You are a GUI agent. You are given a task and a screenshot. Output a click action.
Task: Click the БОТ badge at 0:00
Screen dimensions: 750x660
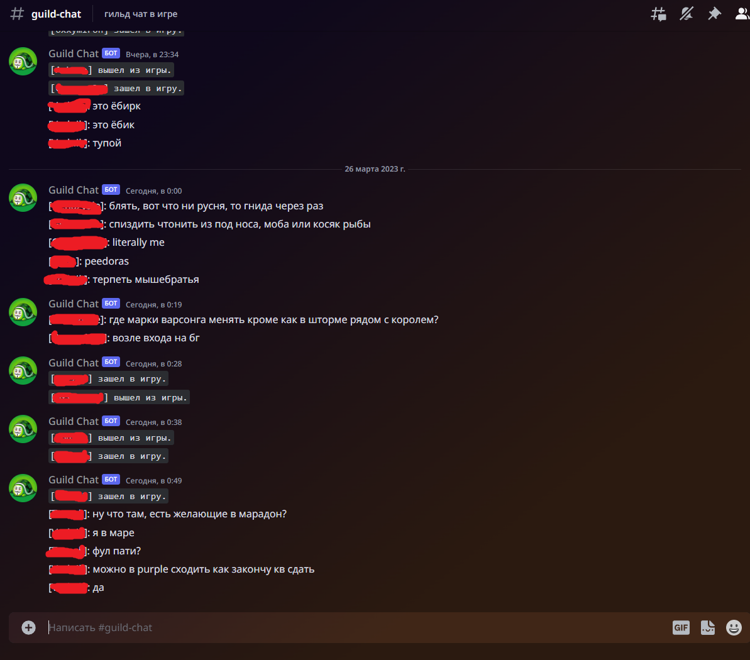111,190
